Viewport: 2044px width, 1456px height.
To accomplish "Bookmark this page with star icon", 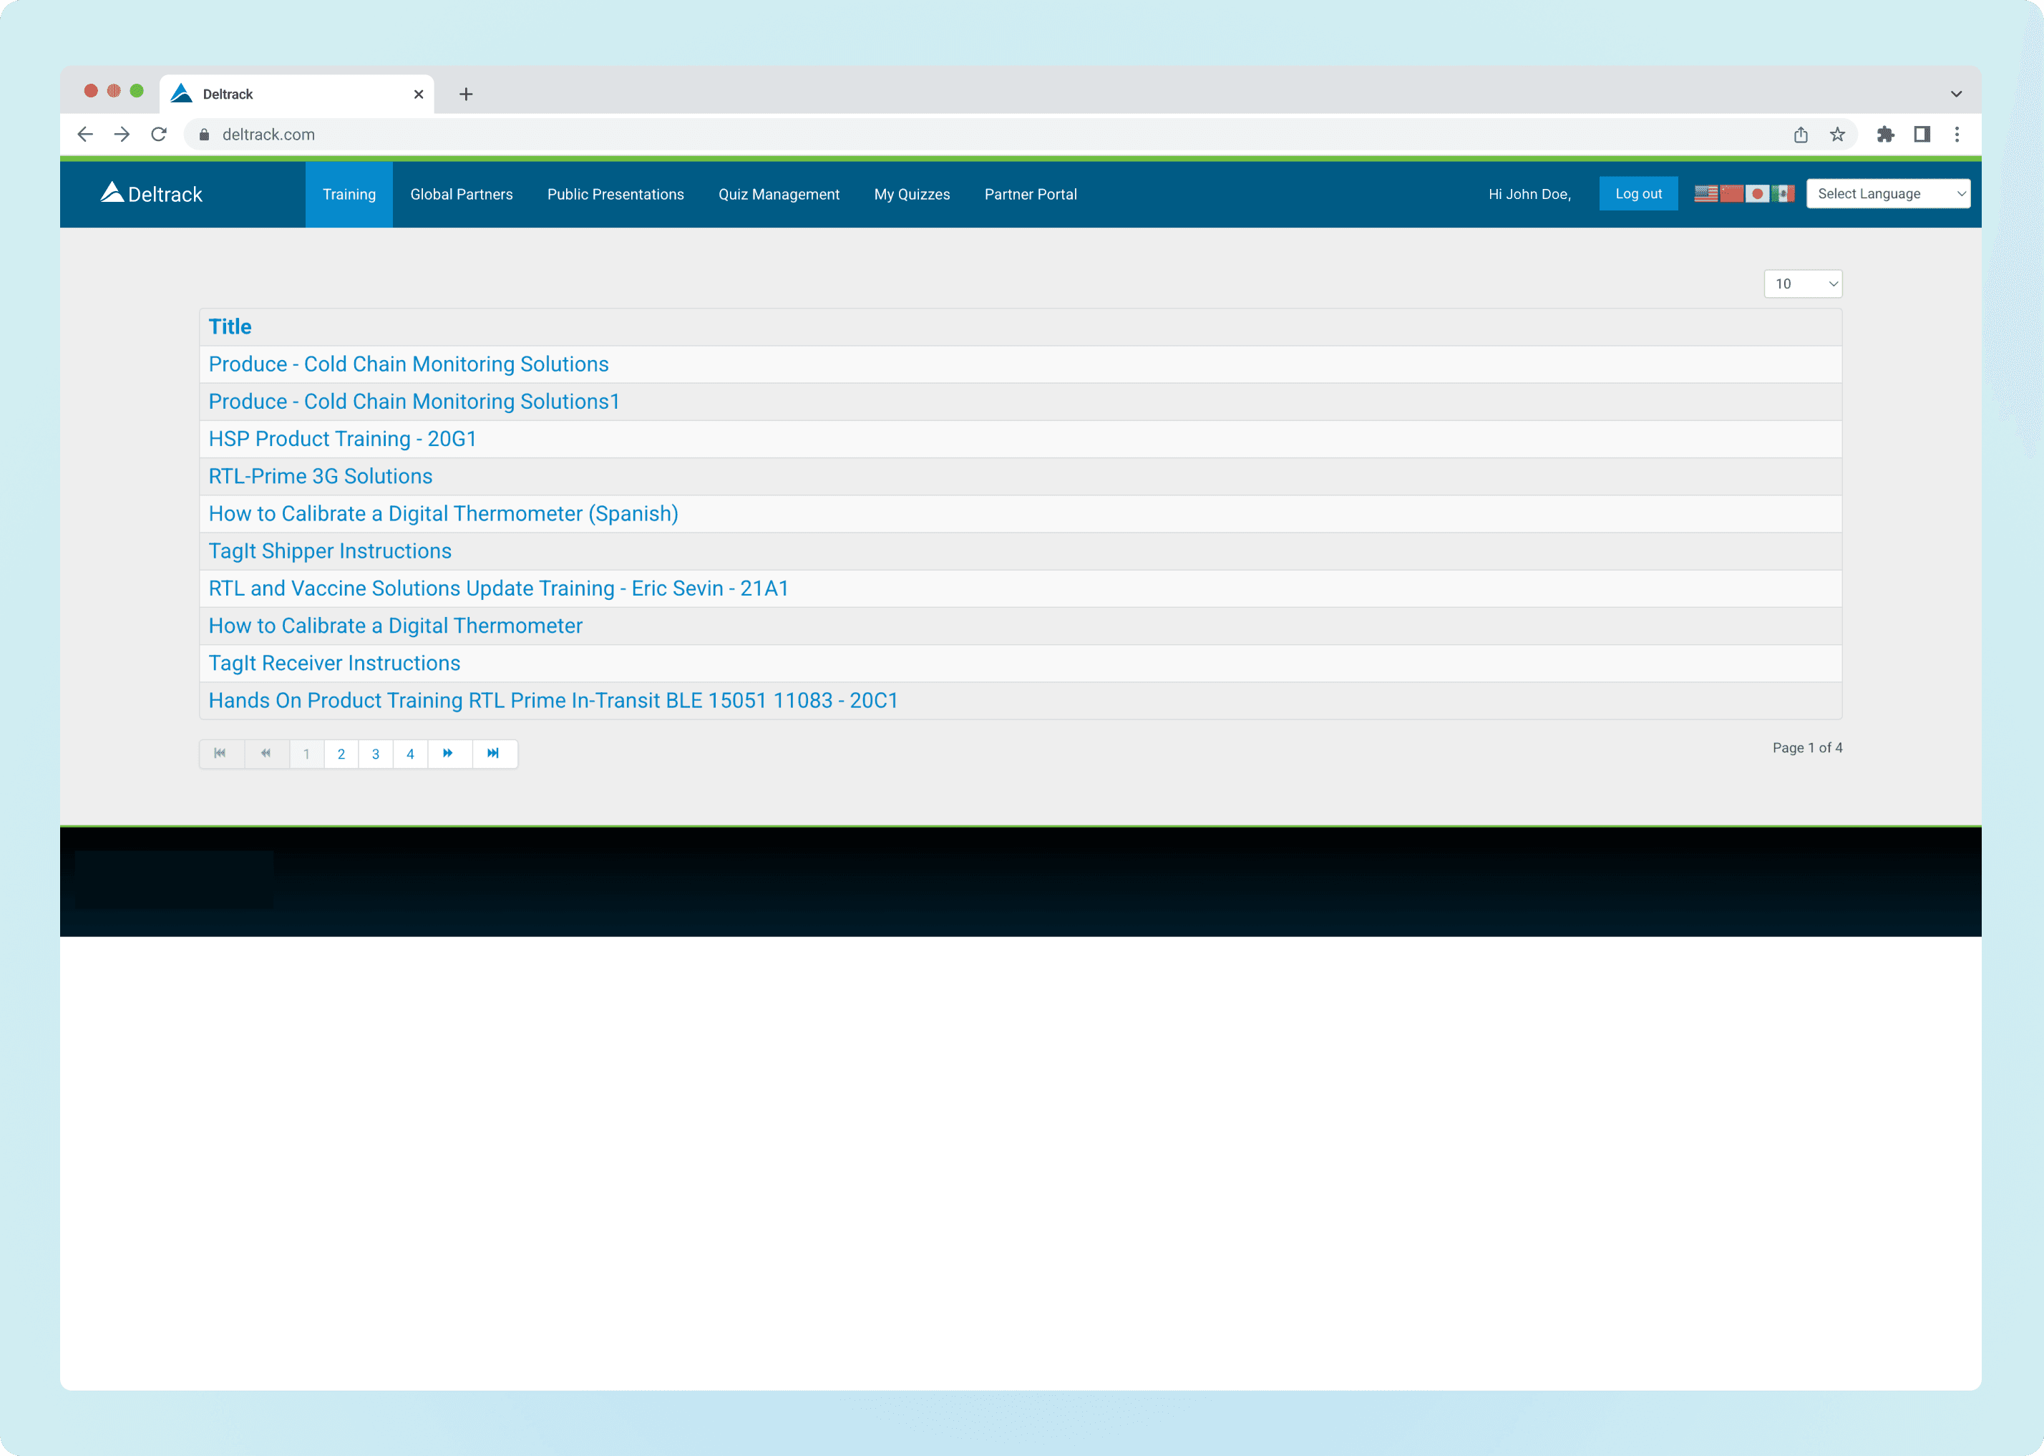I will point(1837,135).
